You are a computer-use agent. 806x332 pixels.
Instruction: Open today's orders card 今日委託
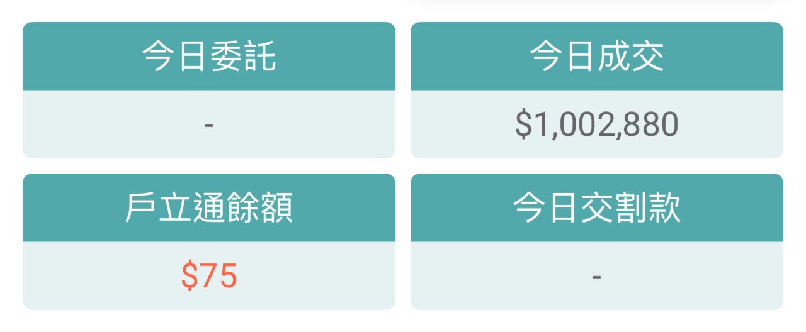pos(209,90)
